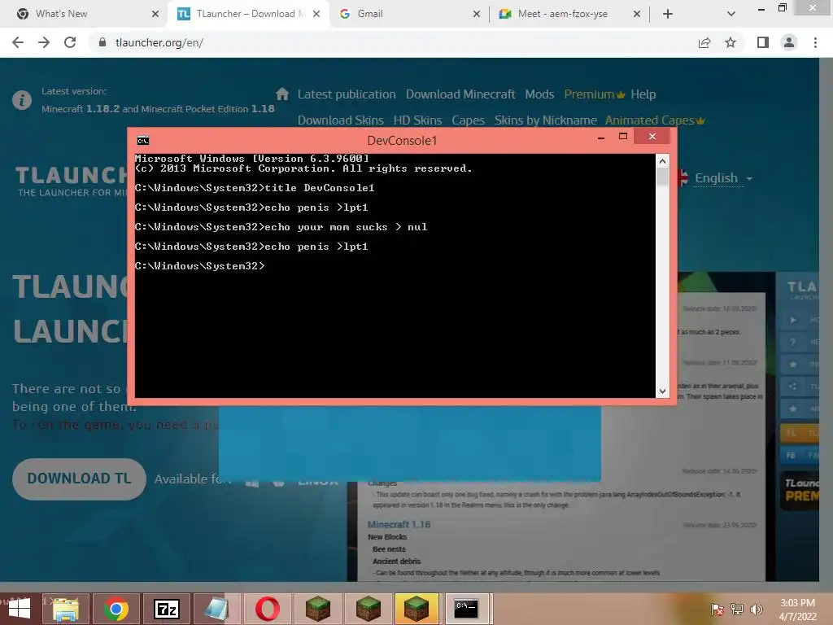Close the Meet tab
Screen dimensions: 833x625
[637, 14]
